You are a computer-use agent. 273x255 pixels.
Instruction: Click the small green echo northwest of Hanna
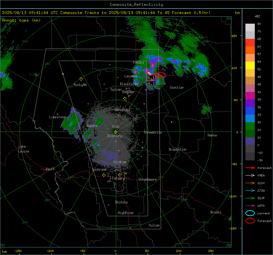[x=206, y=110]
